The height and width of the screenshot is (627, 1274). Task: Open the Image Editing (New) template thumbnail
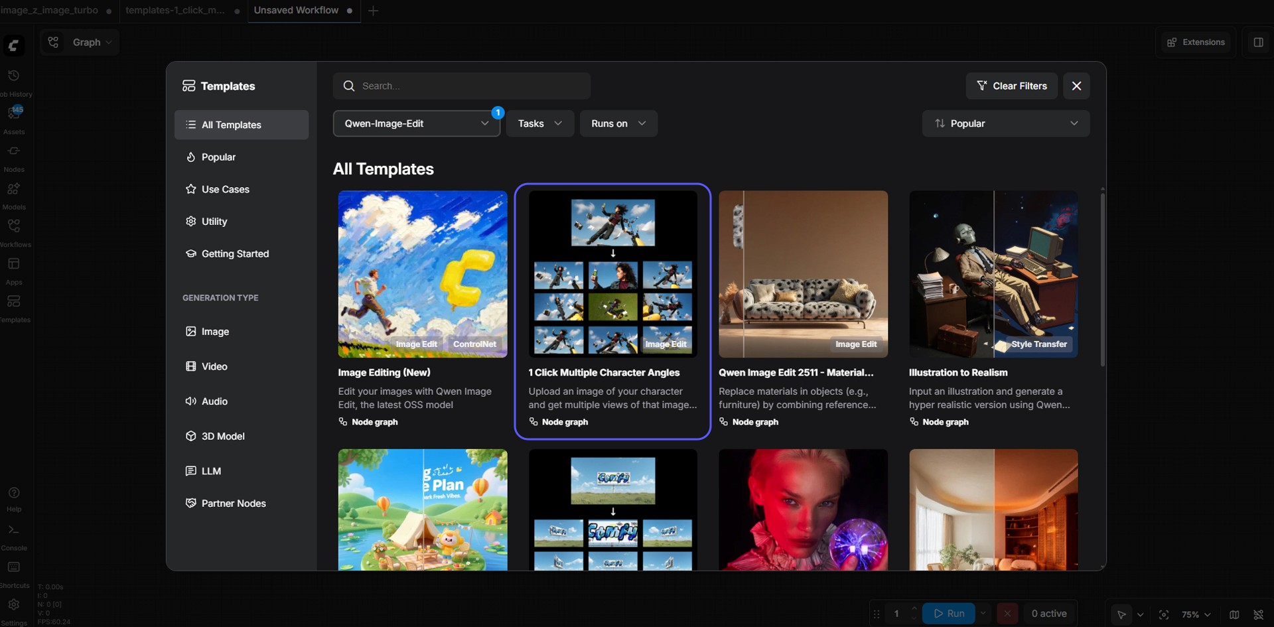coord(423,274)
